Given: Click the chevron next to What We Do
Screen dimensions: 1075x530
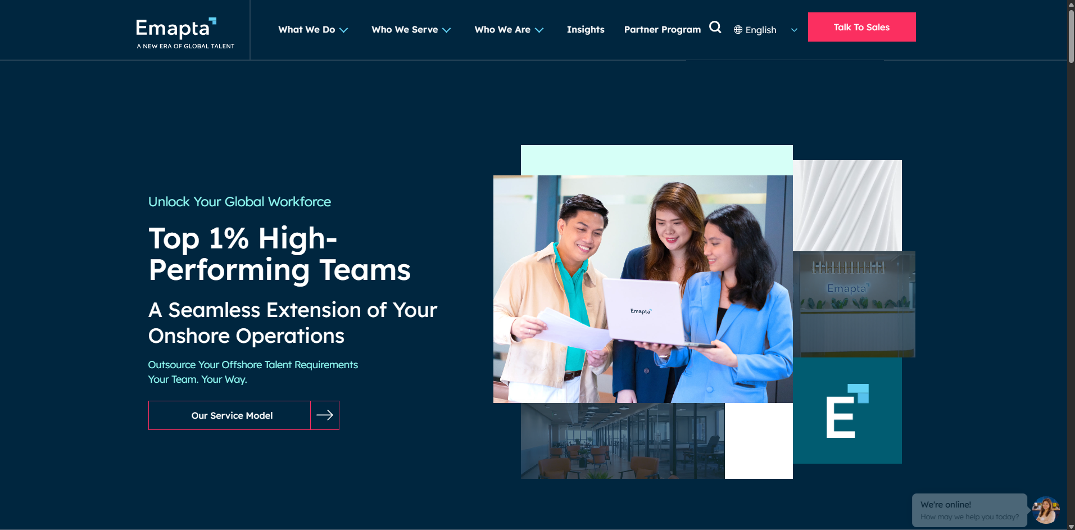Looking at the screenshot, I should point(344,30).
